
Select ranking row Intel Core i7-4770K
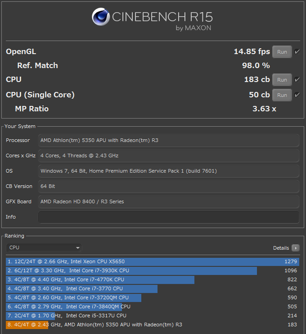153,279
